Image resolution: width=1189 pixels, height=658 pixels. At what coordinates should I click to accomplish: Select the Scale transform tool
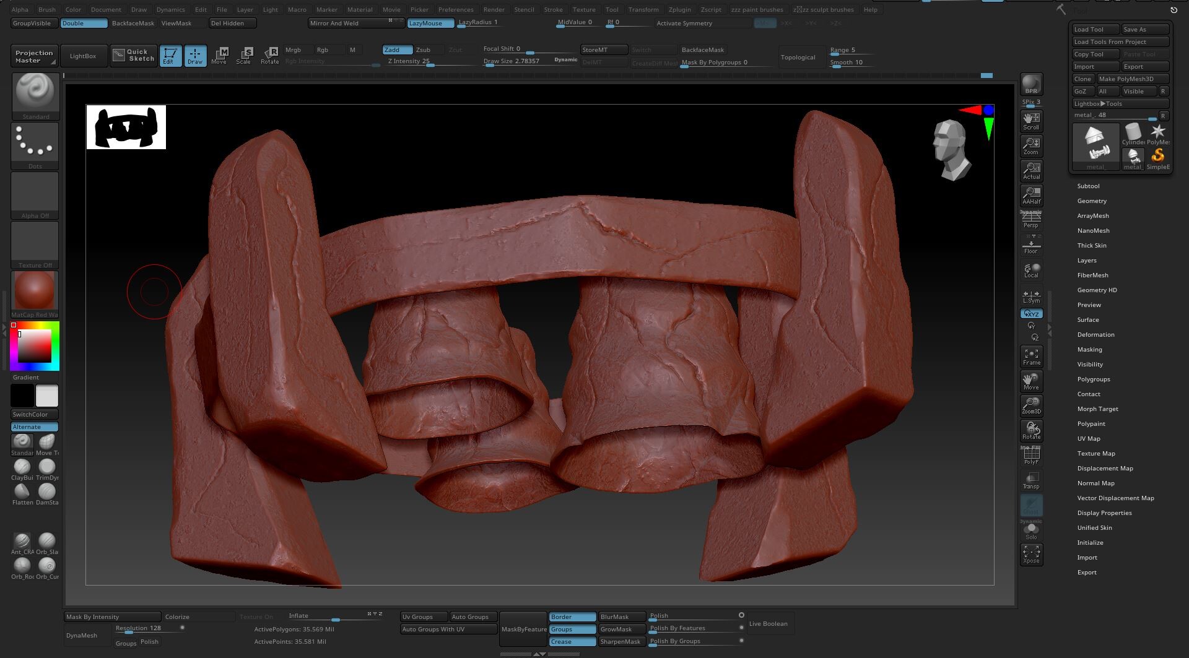click(243, 56)
